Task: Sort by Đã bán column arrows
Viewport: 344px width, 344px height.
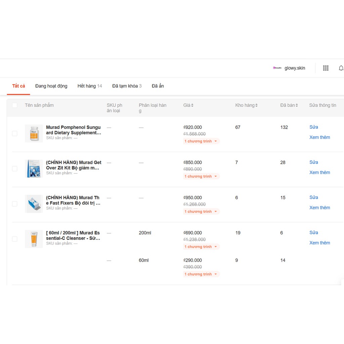Action: tap(297, 105)
